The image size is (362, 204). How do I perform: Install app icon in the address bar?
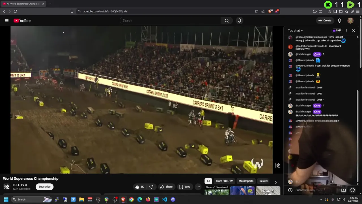point(257,11)
